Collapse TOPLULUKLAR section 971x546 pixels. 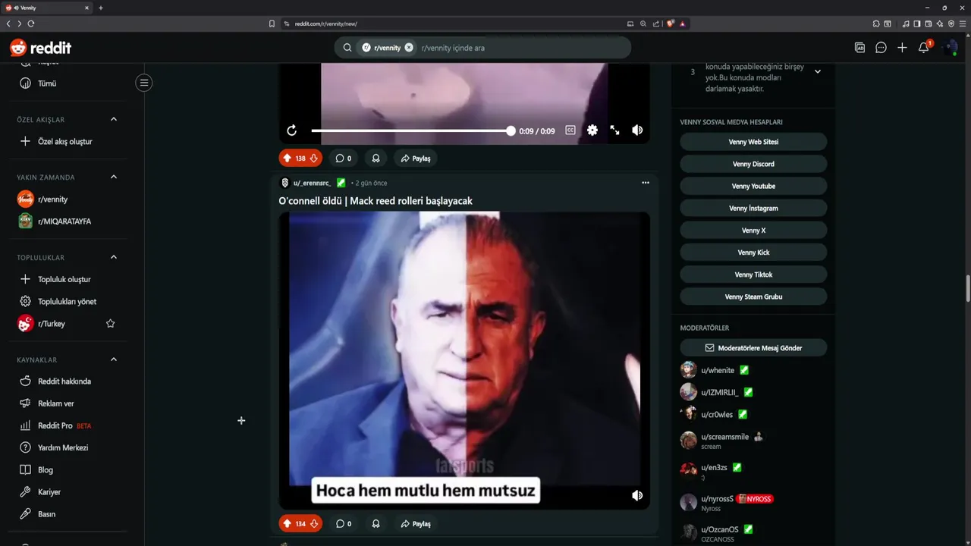coord(114,257)
